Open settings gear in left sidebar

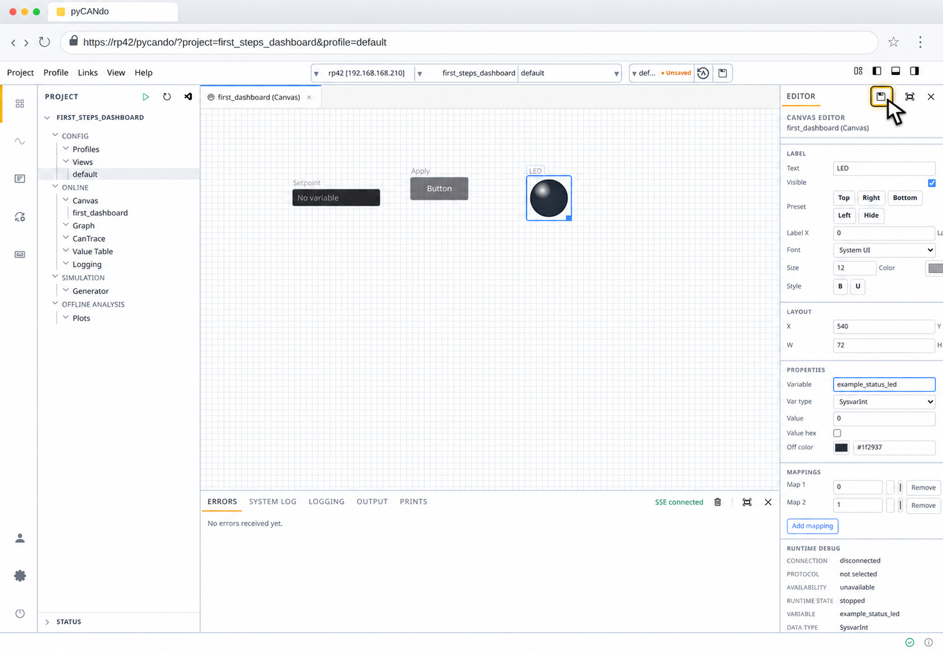tap(20, 575)
